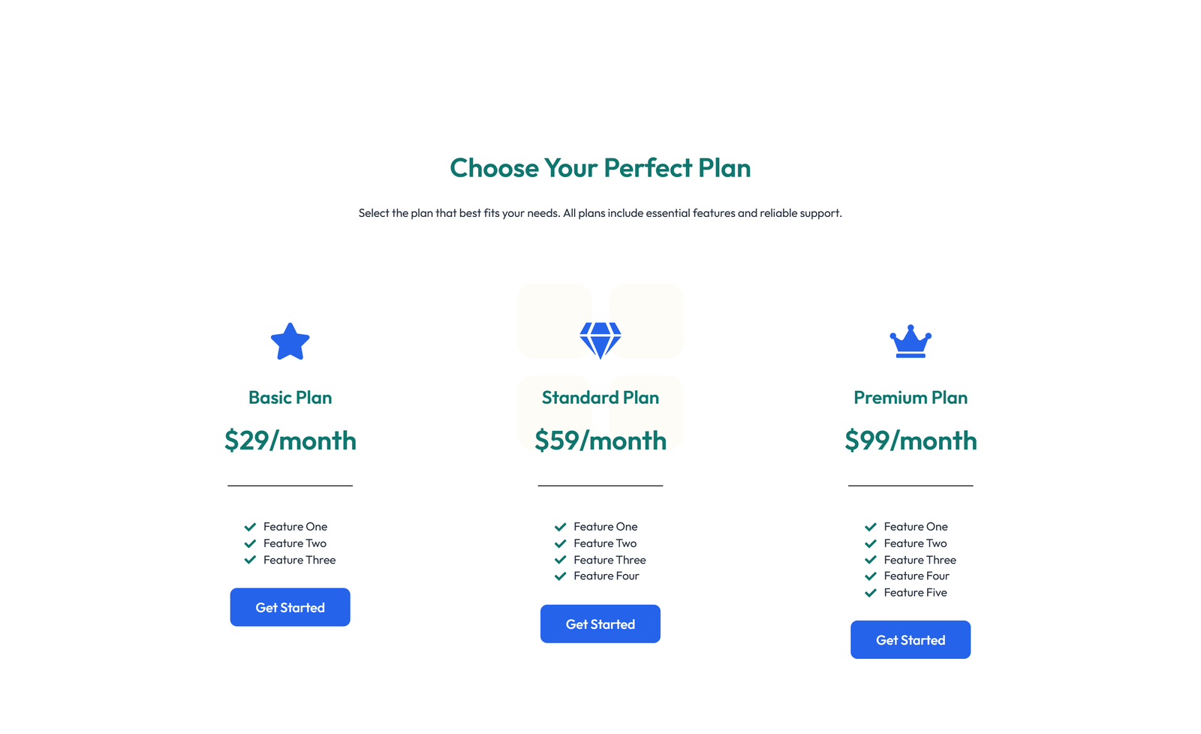Click the plan selection subtitle text

click(x=600, y=213)
